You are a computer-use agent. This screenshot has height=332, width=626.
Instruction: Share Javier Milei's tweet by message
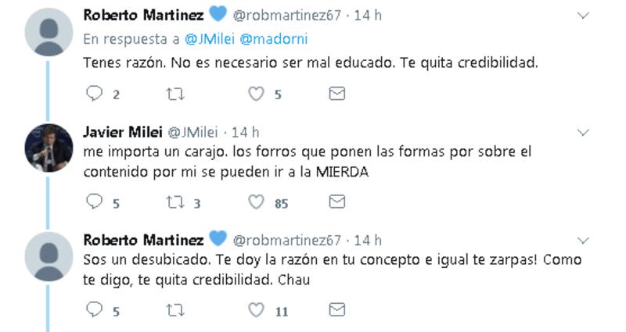[336, 202]
